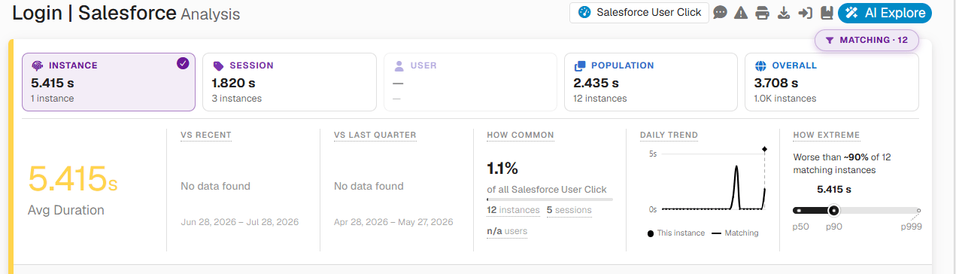Click the Jun 28, 2026 – Jul 28, 2026 range
956x274 pixels.
click(x=240, y=222)
